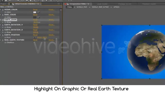Switch to the WORLD_MAP_ACTIVE composition tab

100,7
